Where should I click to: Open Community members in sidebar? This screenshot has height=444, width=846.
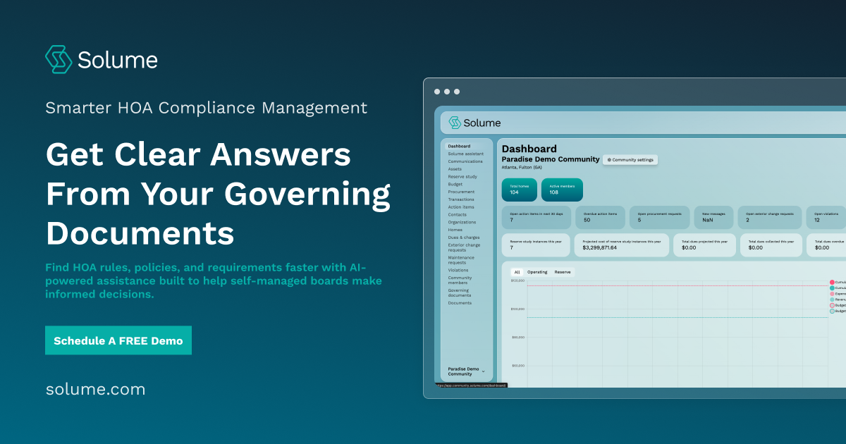tap(460, 280)
